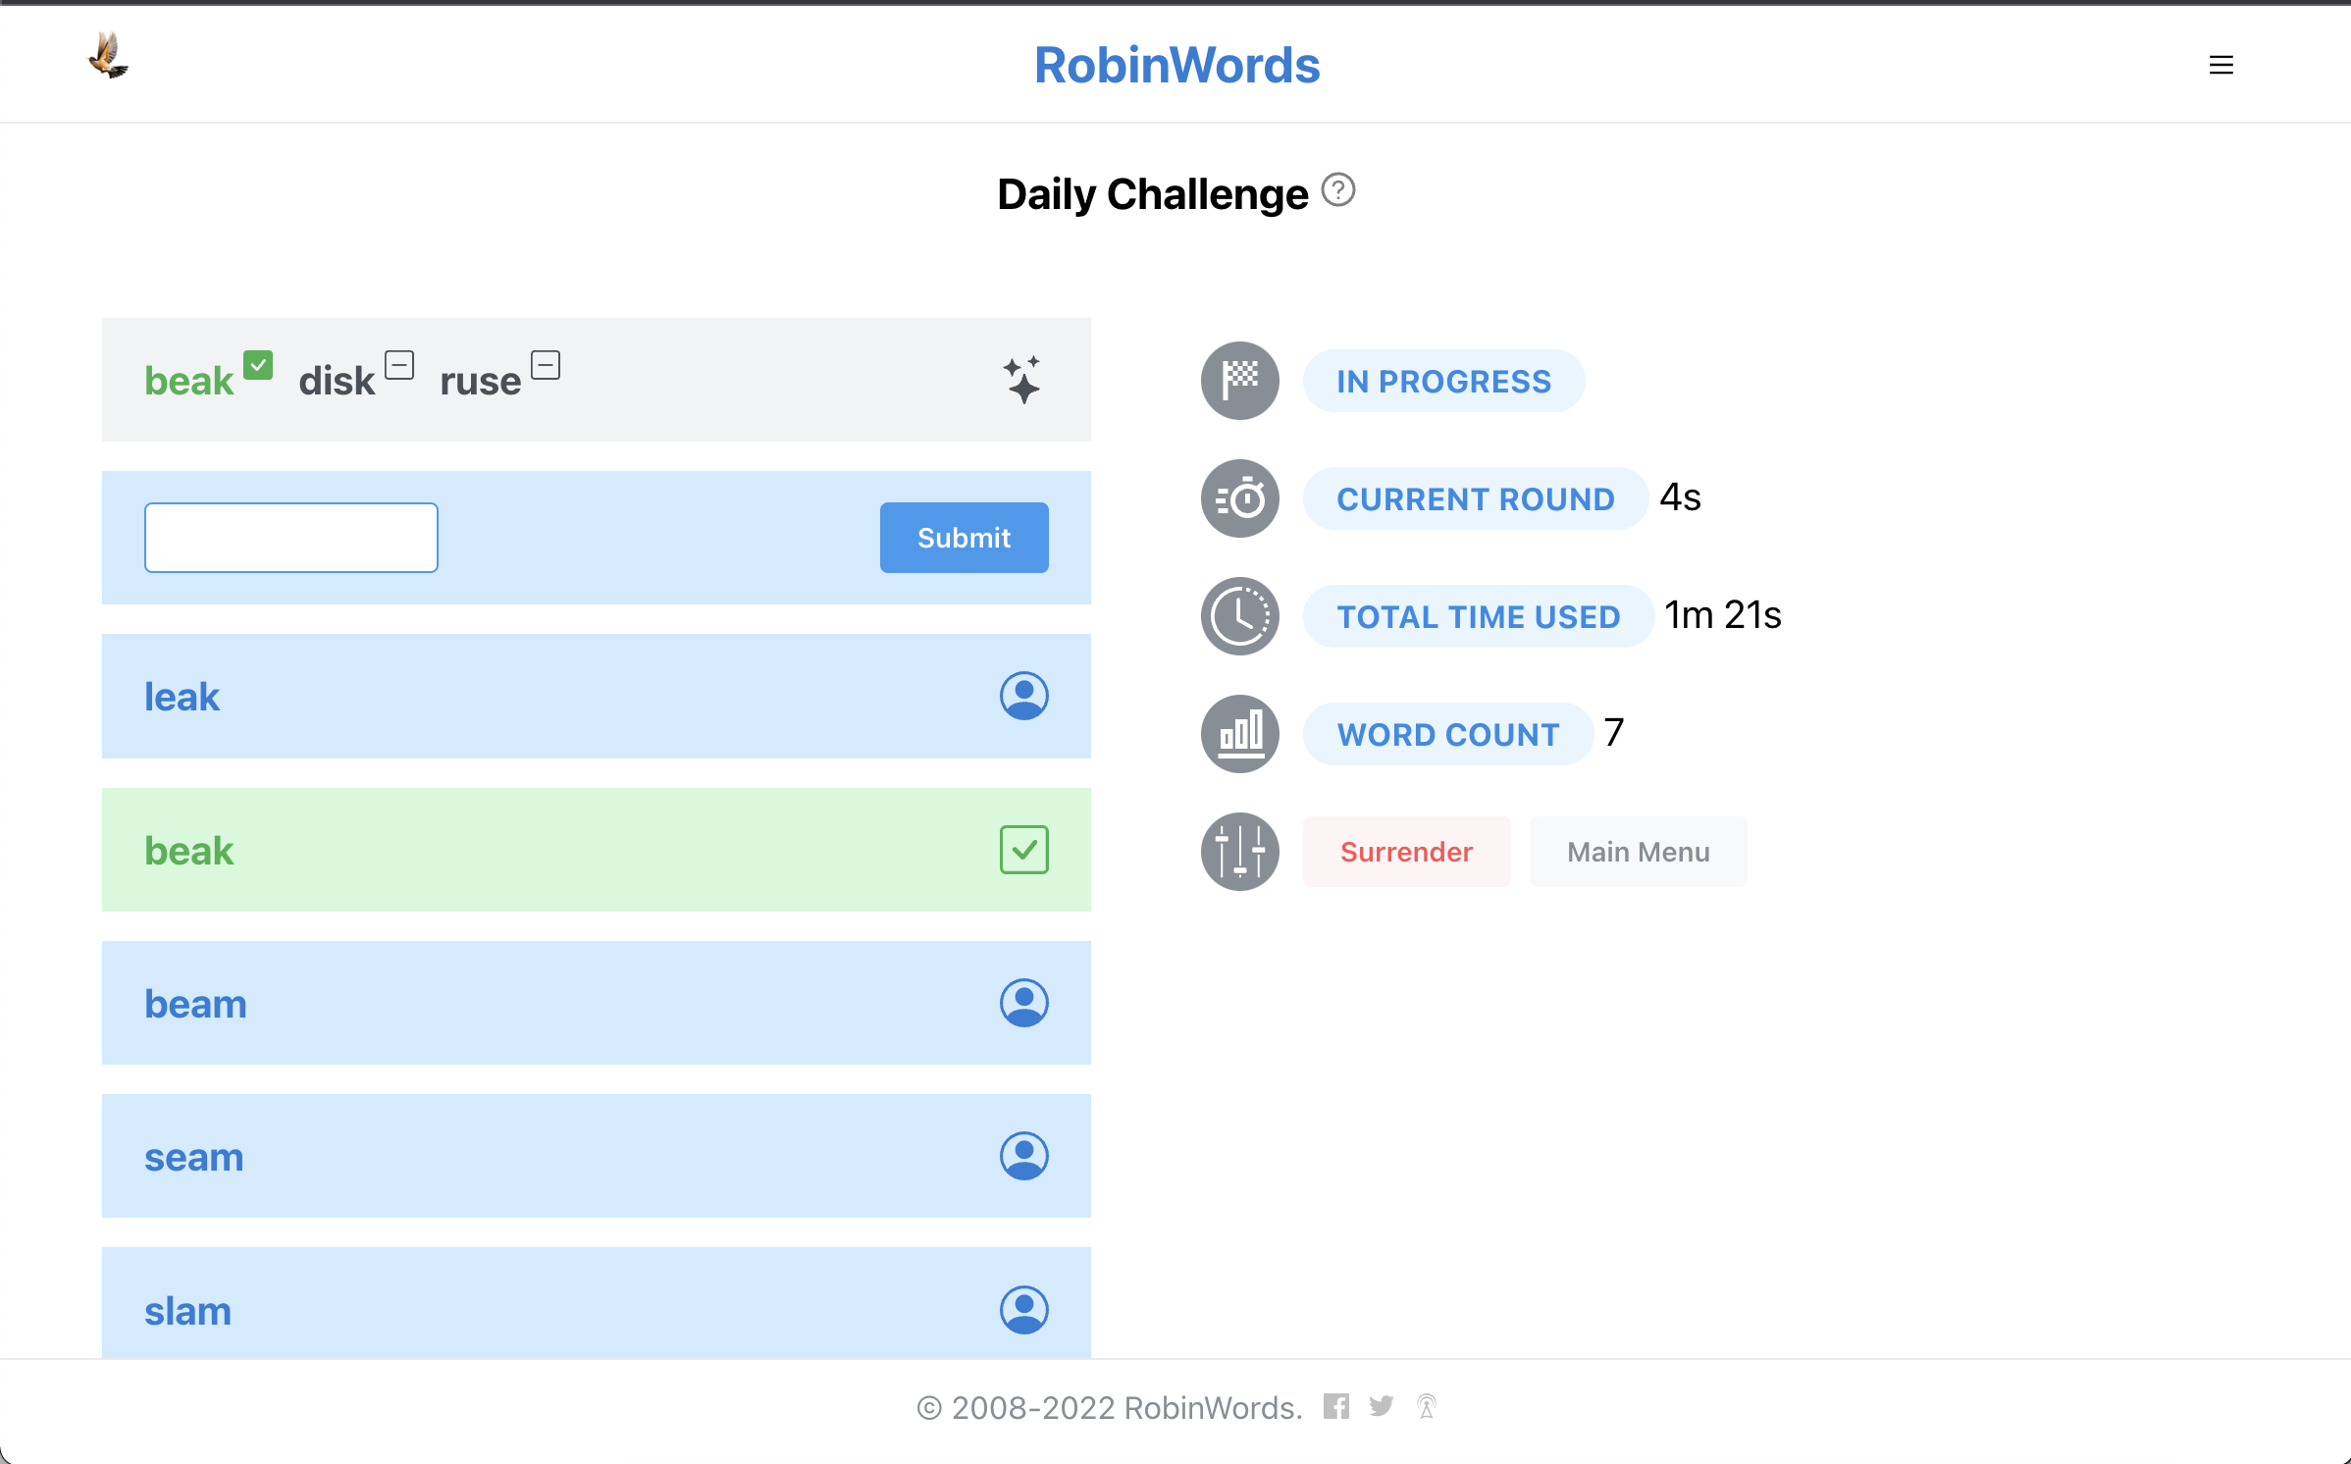
Task: Click the CURRENT ROUND label
Action: [x=1475, y=498]
